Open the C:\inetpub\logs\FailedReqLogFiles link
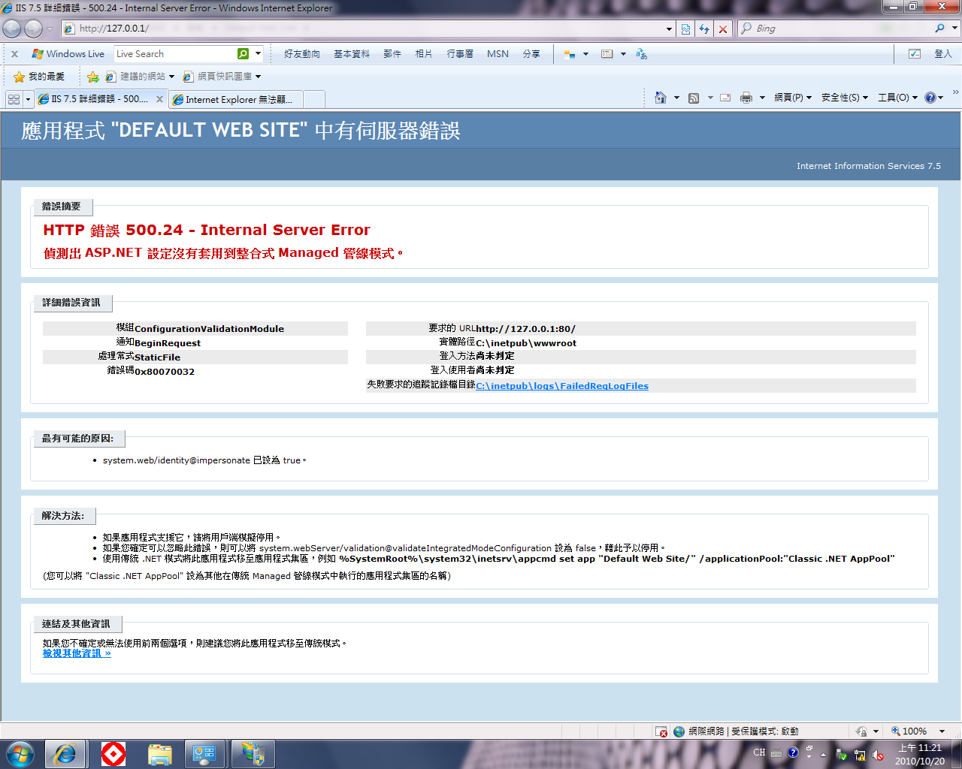This screenshot has height=769, width=962. [562, 386]
